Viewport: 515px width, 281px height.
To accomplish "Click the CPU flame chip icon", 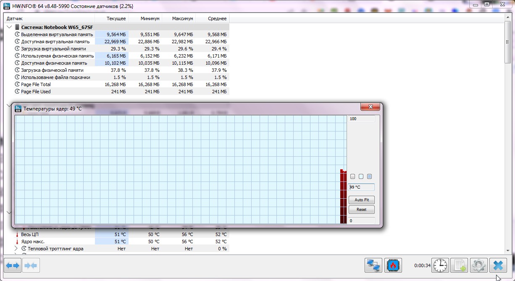I will coord(393,265).
